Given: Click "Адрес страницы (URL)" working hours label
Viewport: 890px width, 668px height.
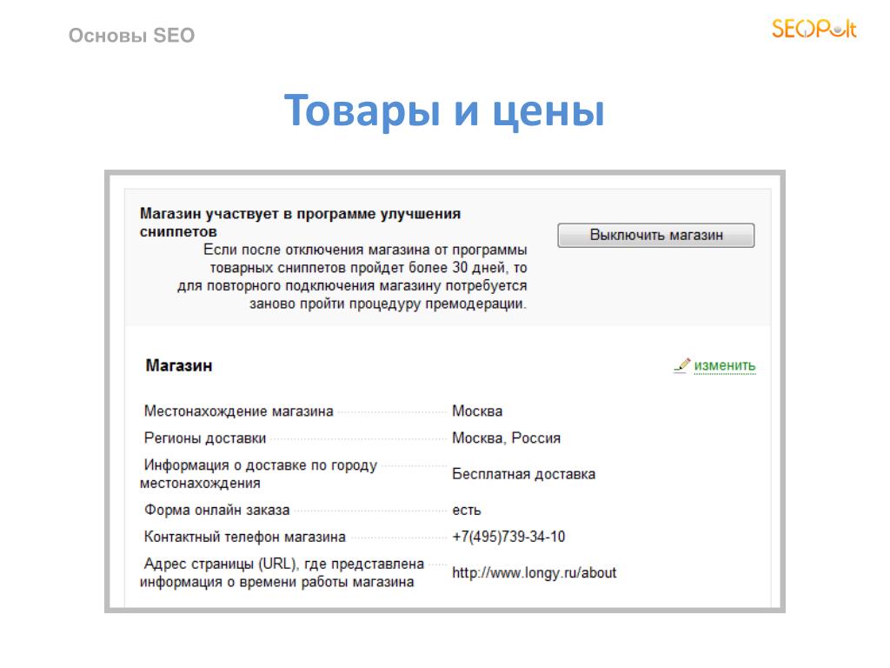Looking at the screenshot, I should point(282,572).
